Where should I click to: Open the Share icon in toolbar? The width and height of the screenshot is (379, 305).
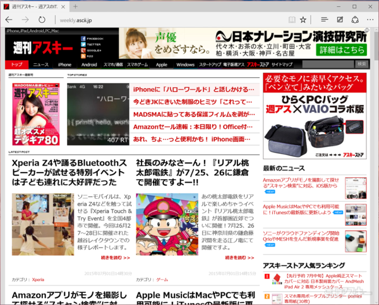point(355,20)
